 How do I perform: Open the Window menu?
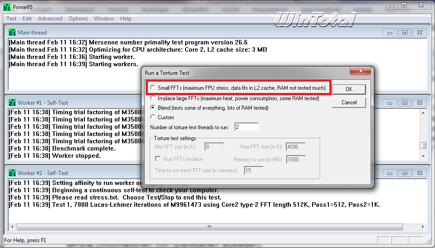(104, 19)
